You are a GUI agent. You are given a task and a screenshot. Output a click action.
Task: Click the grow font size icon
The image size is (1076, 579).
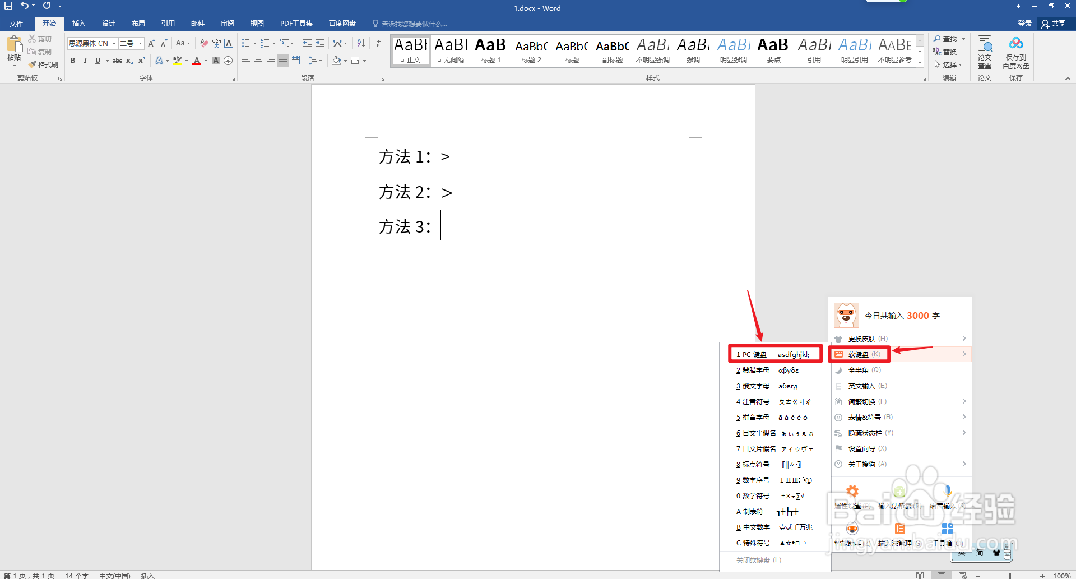pos(151,43)
